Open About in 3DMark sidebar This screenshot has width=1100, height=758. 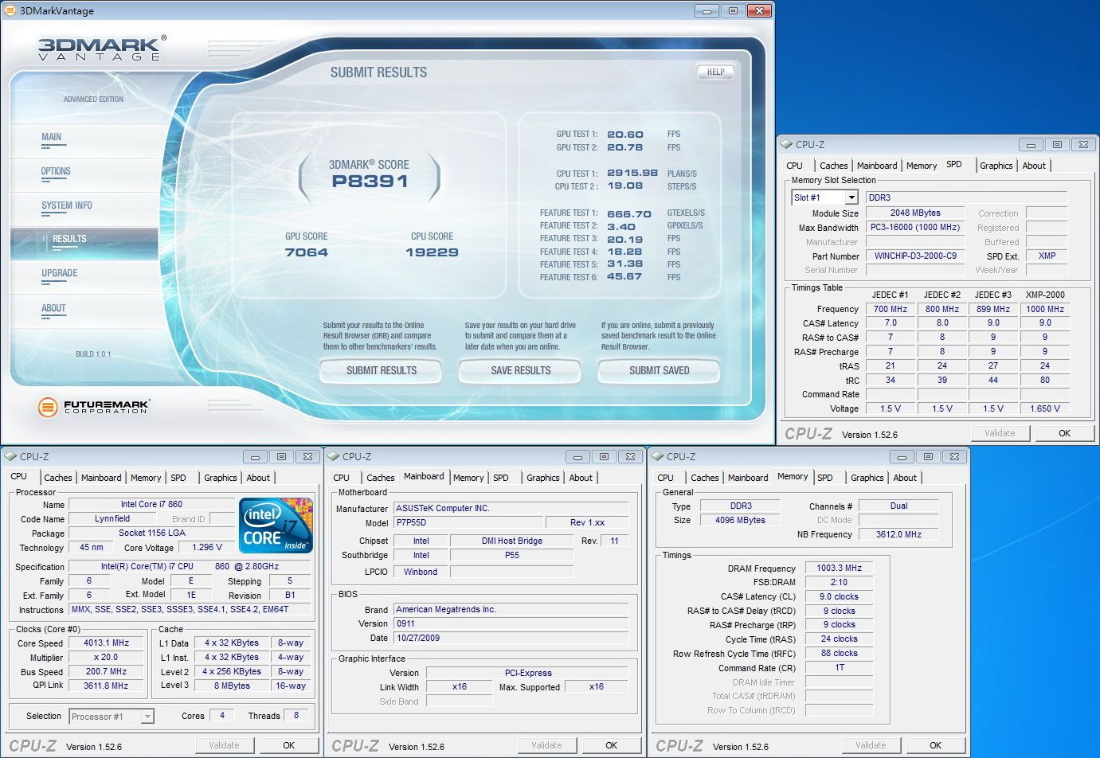pyautogui.click(x=53, y=308)
